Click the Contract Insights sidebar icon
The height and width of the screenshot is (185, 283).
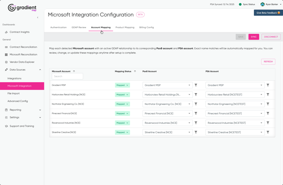(6, 32)
